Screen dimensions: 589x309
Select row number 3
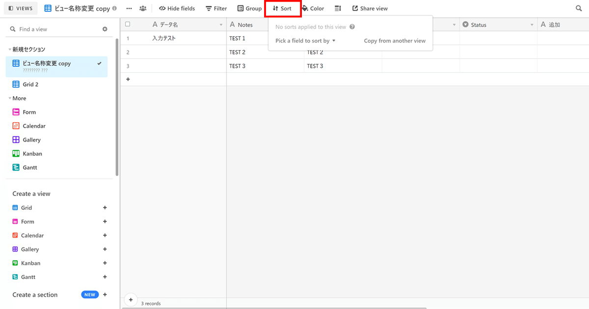pyautogui.click(x=128, y=66)
